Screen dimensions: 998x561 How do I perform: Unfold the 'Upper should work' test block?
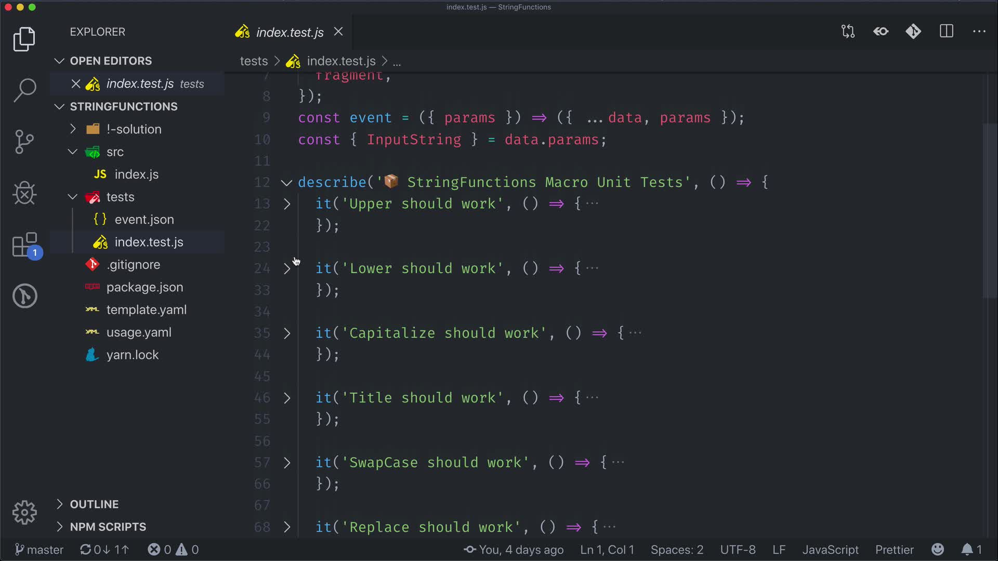coord(287,204)
